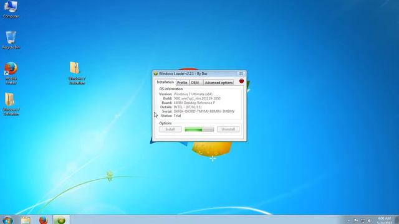Screen dimensions: 399x224
Task: Open Windows Explorer from the taskbar
Action: (x=26, y=220)
